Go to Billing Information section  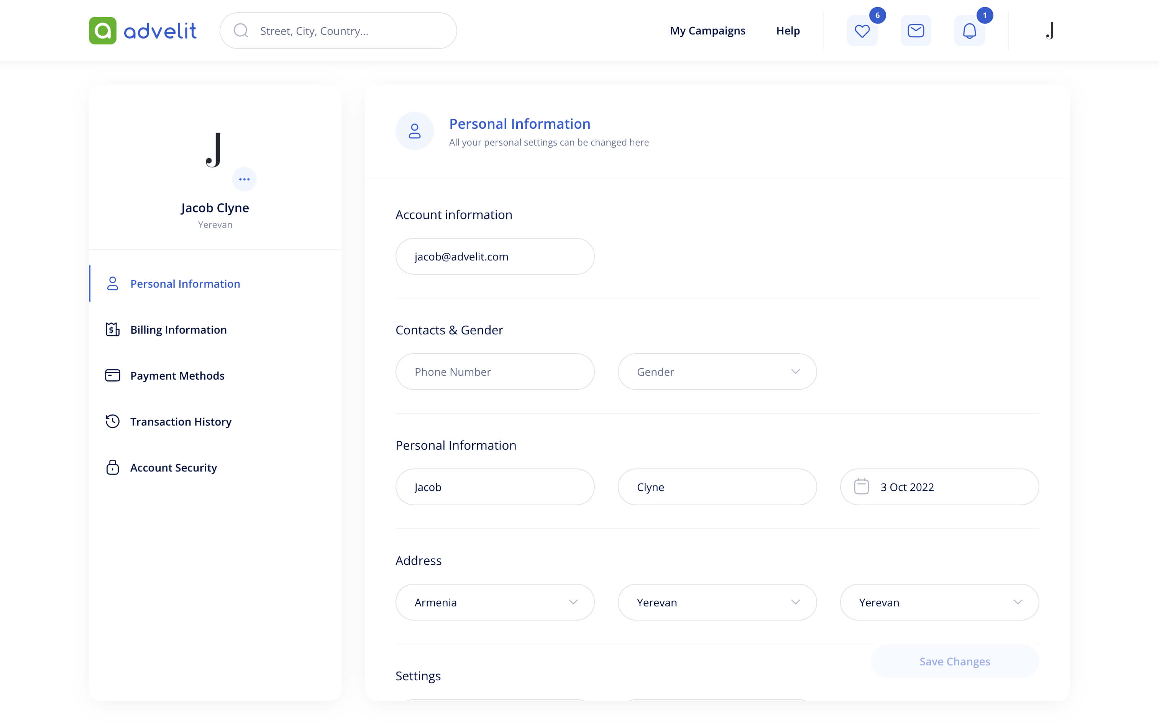click(x=178, y=329)
